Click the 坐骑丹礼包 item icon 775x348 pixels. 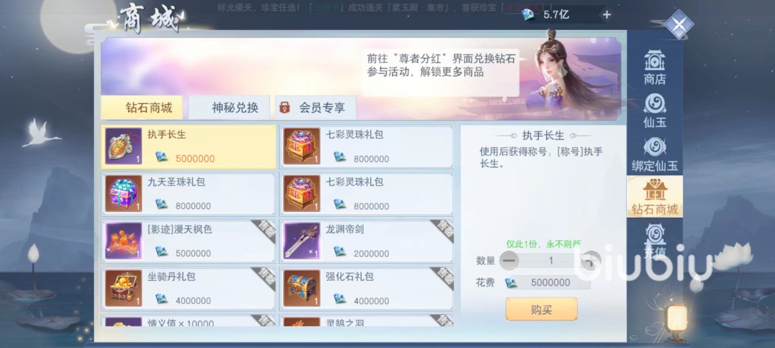click(124, 288)
